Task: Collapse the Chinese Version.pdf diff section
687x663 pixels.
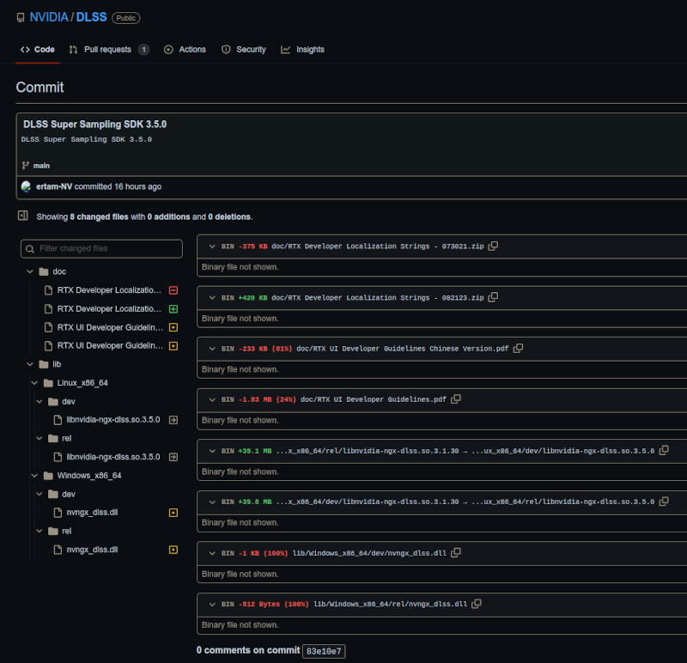Action: 211,349
